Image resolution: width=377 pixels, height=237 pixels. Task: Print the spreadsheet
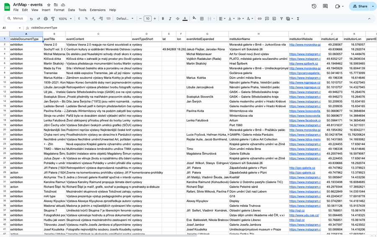click(x=46, y=18)
